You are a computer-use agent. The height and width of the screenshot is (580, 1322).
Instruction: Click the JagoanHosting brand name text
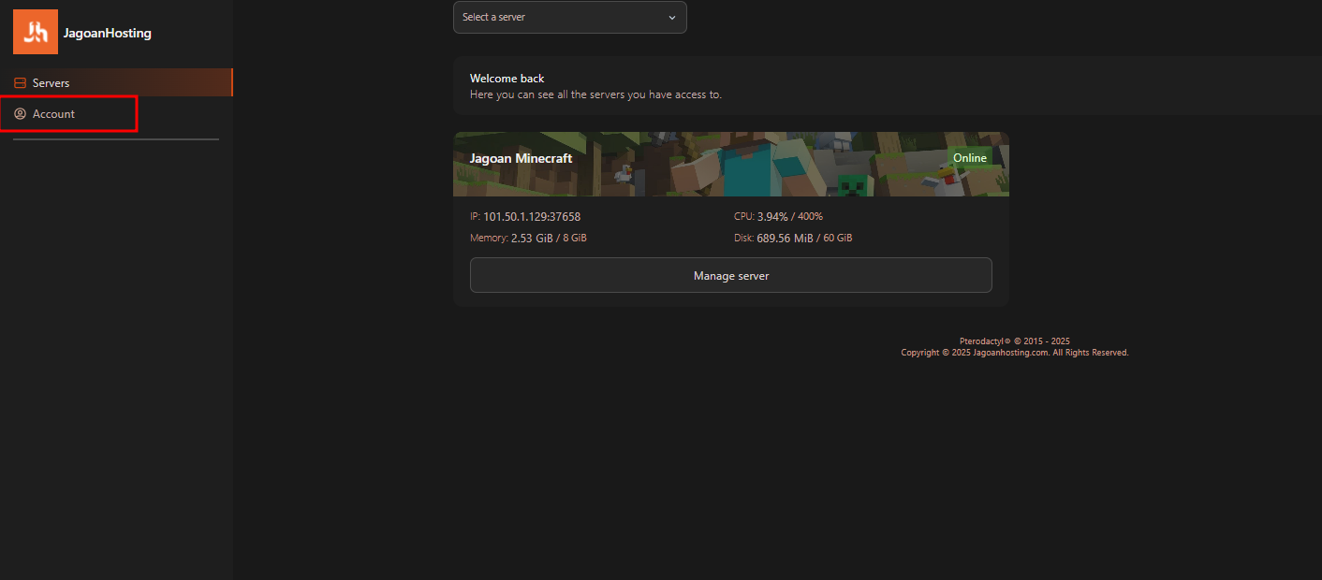click(x=107, y=34)
